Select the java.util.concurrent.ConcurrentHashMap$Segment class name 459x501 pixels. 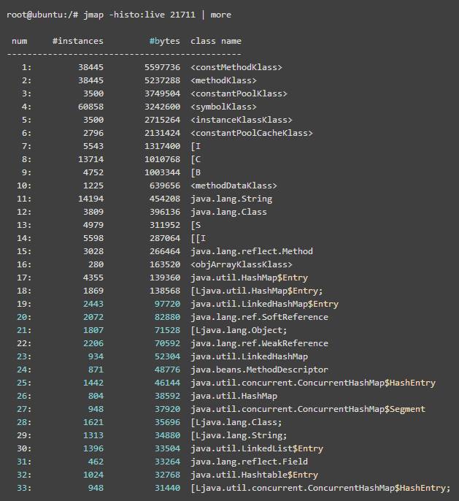[x=308, y=409]
